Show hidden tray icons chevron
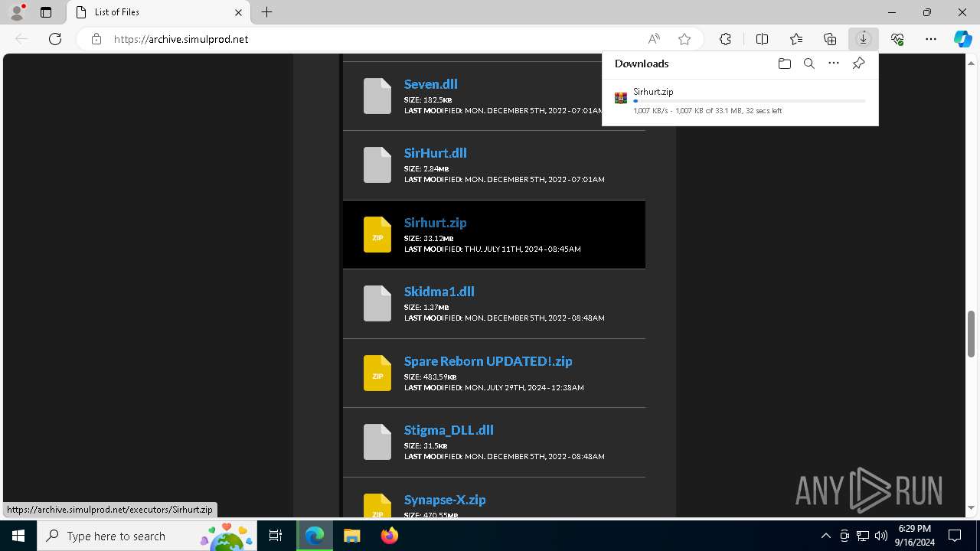 click(825, 536)
